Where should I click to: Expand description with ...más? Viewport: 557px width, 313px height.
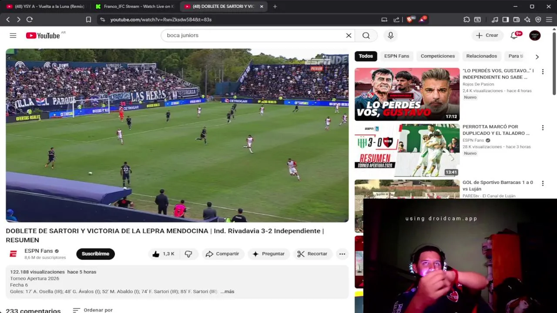(x=227, y=292)
